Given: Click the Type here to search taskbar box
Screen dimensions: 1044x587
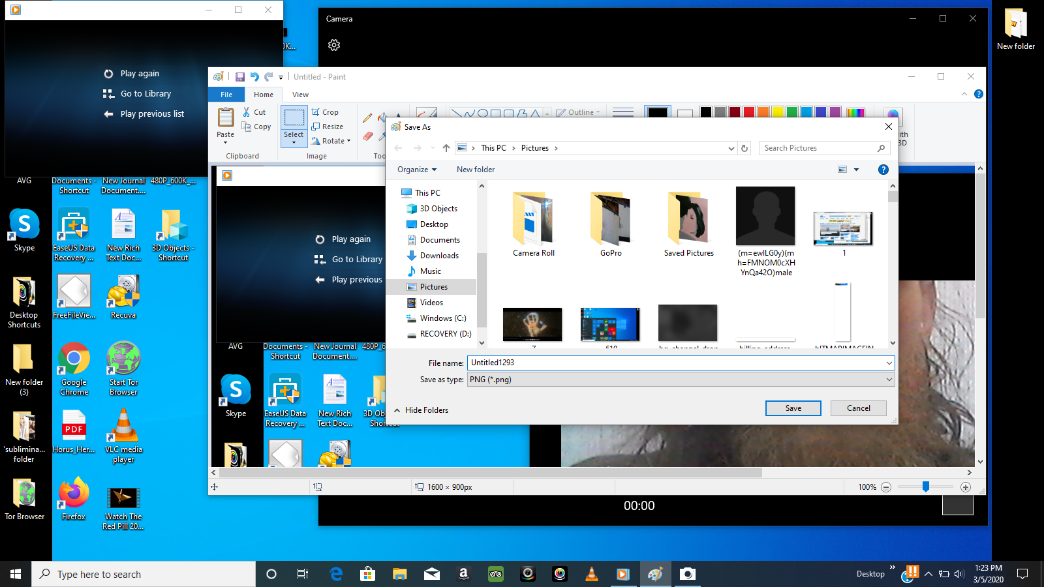Looking at the screenshot, I should click(x=144, y=574).
